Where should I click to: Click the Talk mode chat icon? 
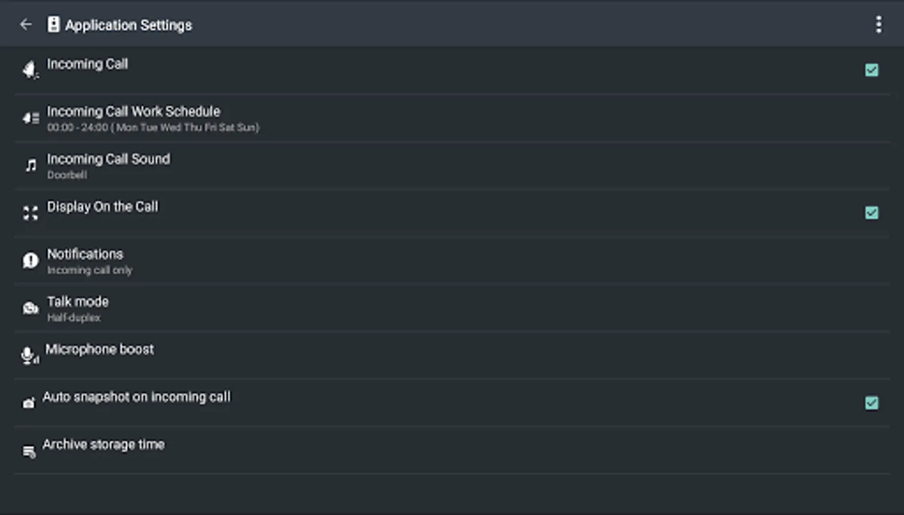click(30, 308)
